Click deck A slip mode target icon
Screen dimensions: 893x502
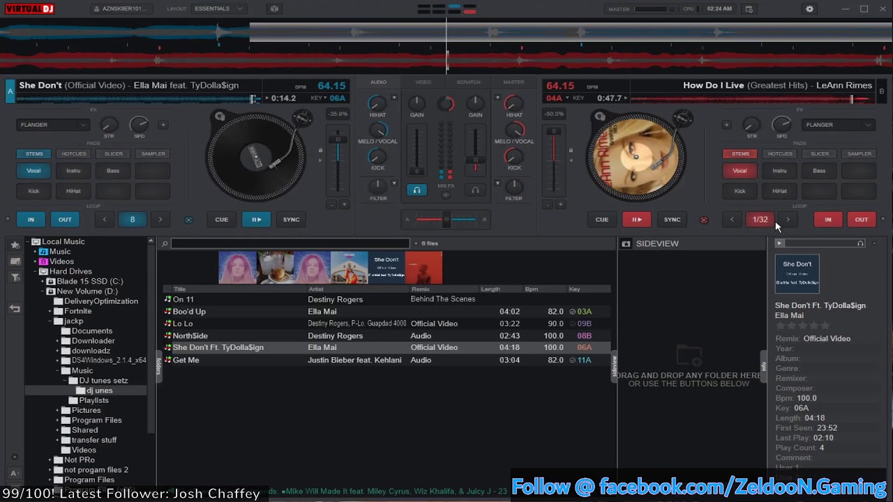[x=188, y=220]
